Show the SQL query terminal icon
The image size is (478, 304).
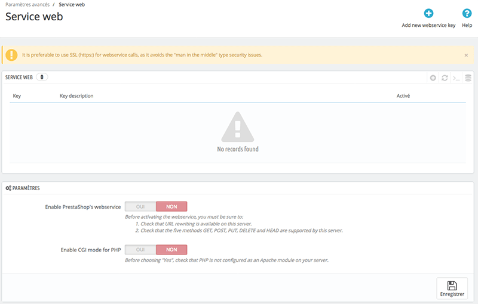(456, 78)
